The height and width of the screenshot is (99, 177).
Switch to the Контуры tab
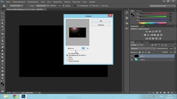146,42
